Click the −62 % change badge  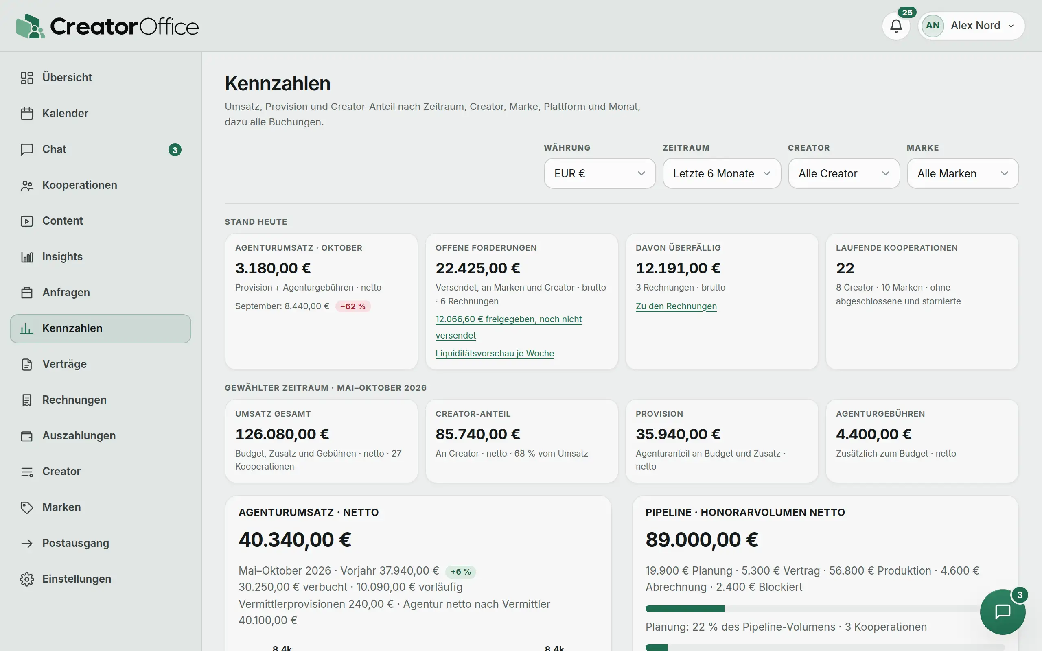(x=352, y=306)
